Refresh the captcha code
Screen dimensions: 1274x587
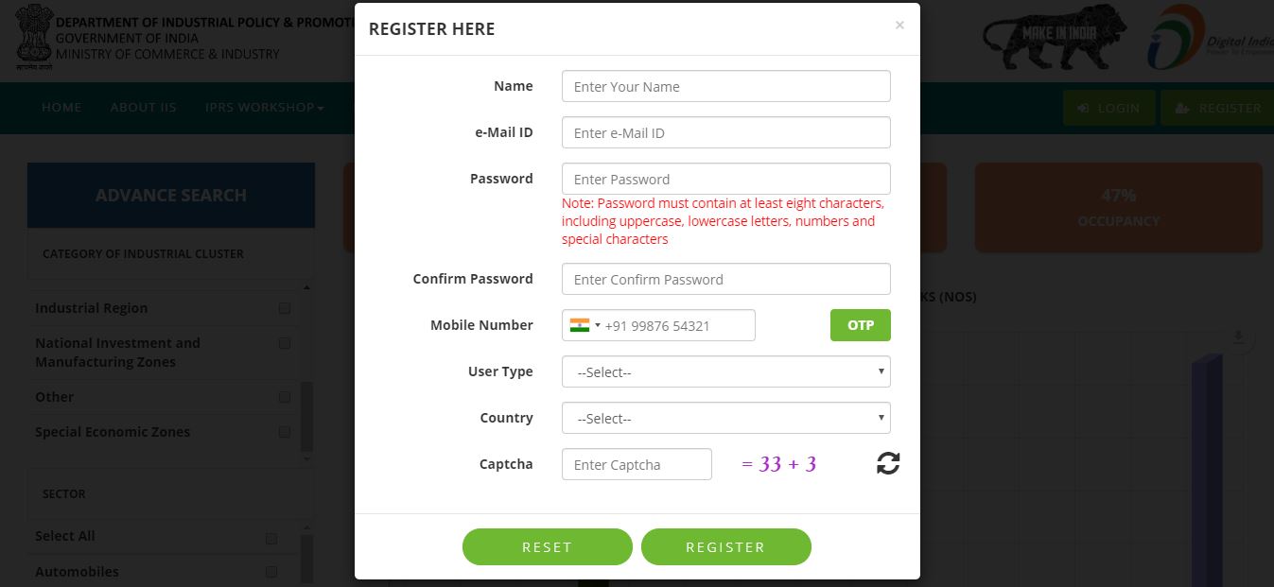(887, 463)
